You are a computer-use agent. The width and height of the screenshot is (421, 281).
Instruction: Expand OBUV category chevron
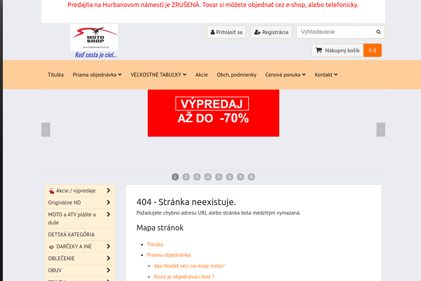pos(108,270)
